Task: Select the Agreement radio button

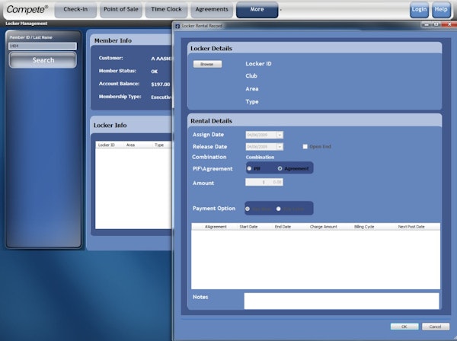Action: click(280, 168)
